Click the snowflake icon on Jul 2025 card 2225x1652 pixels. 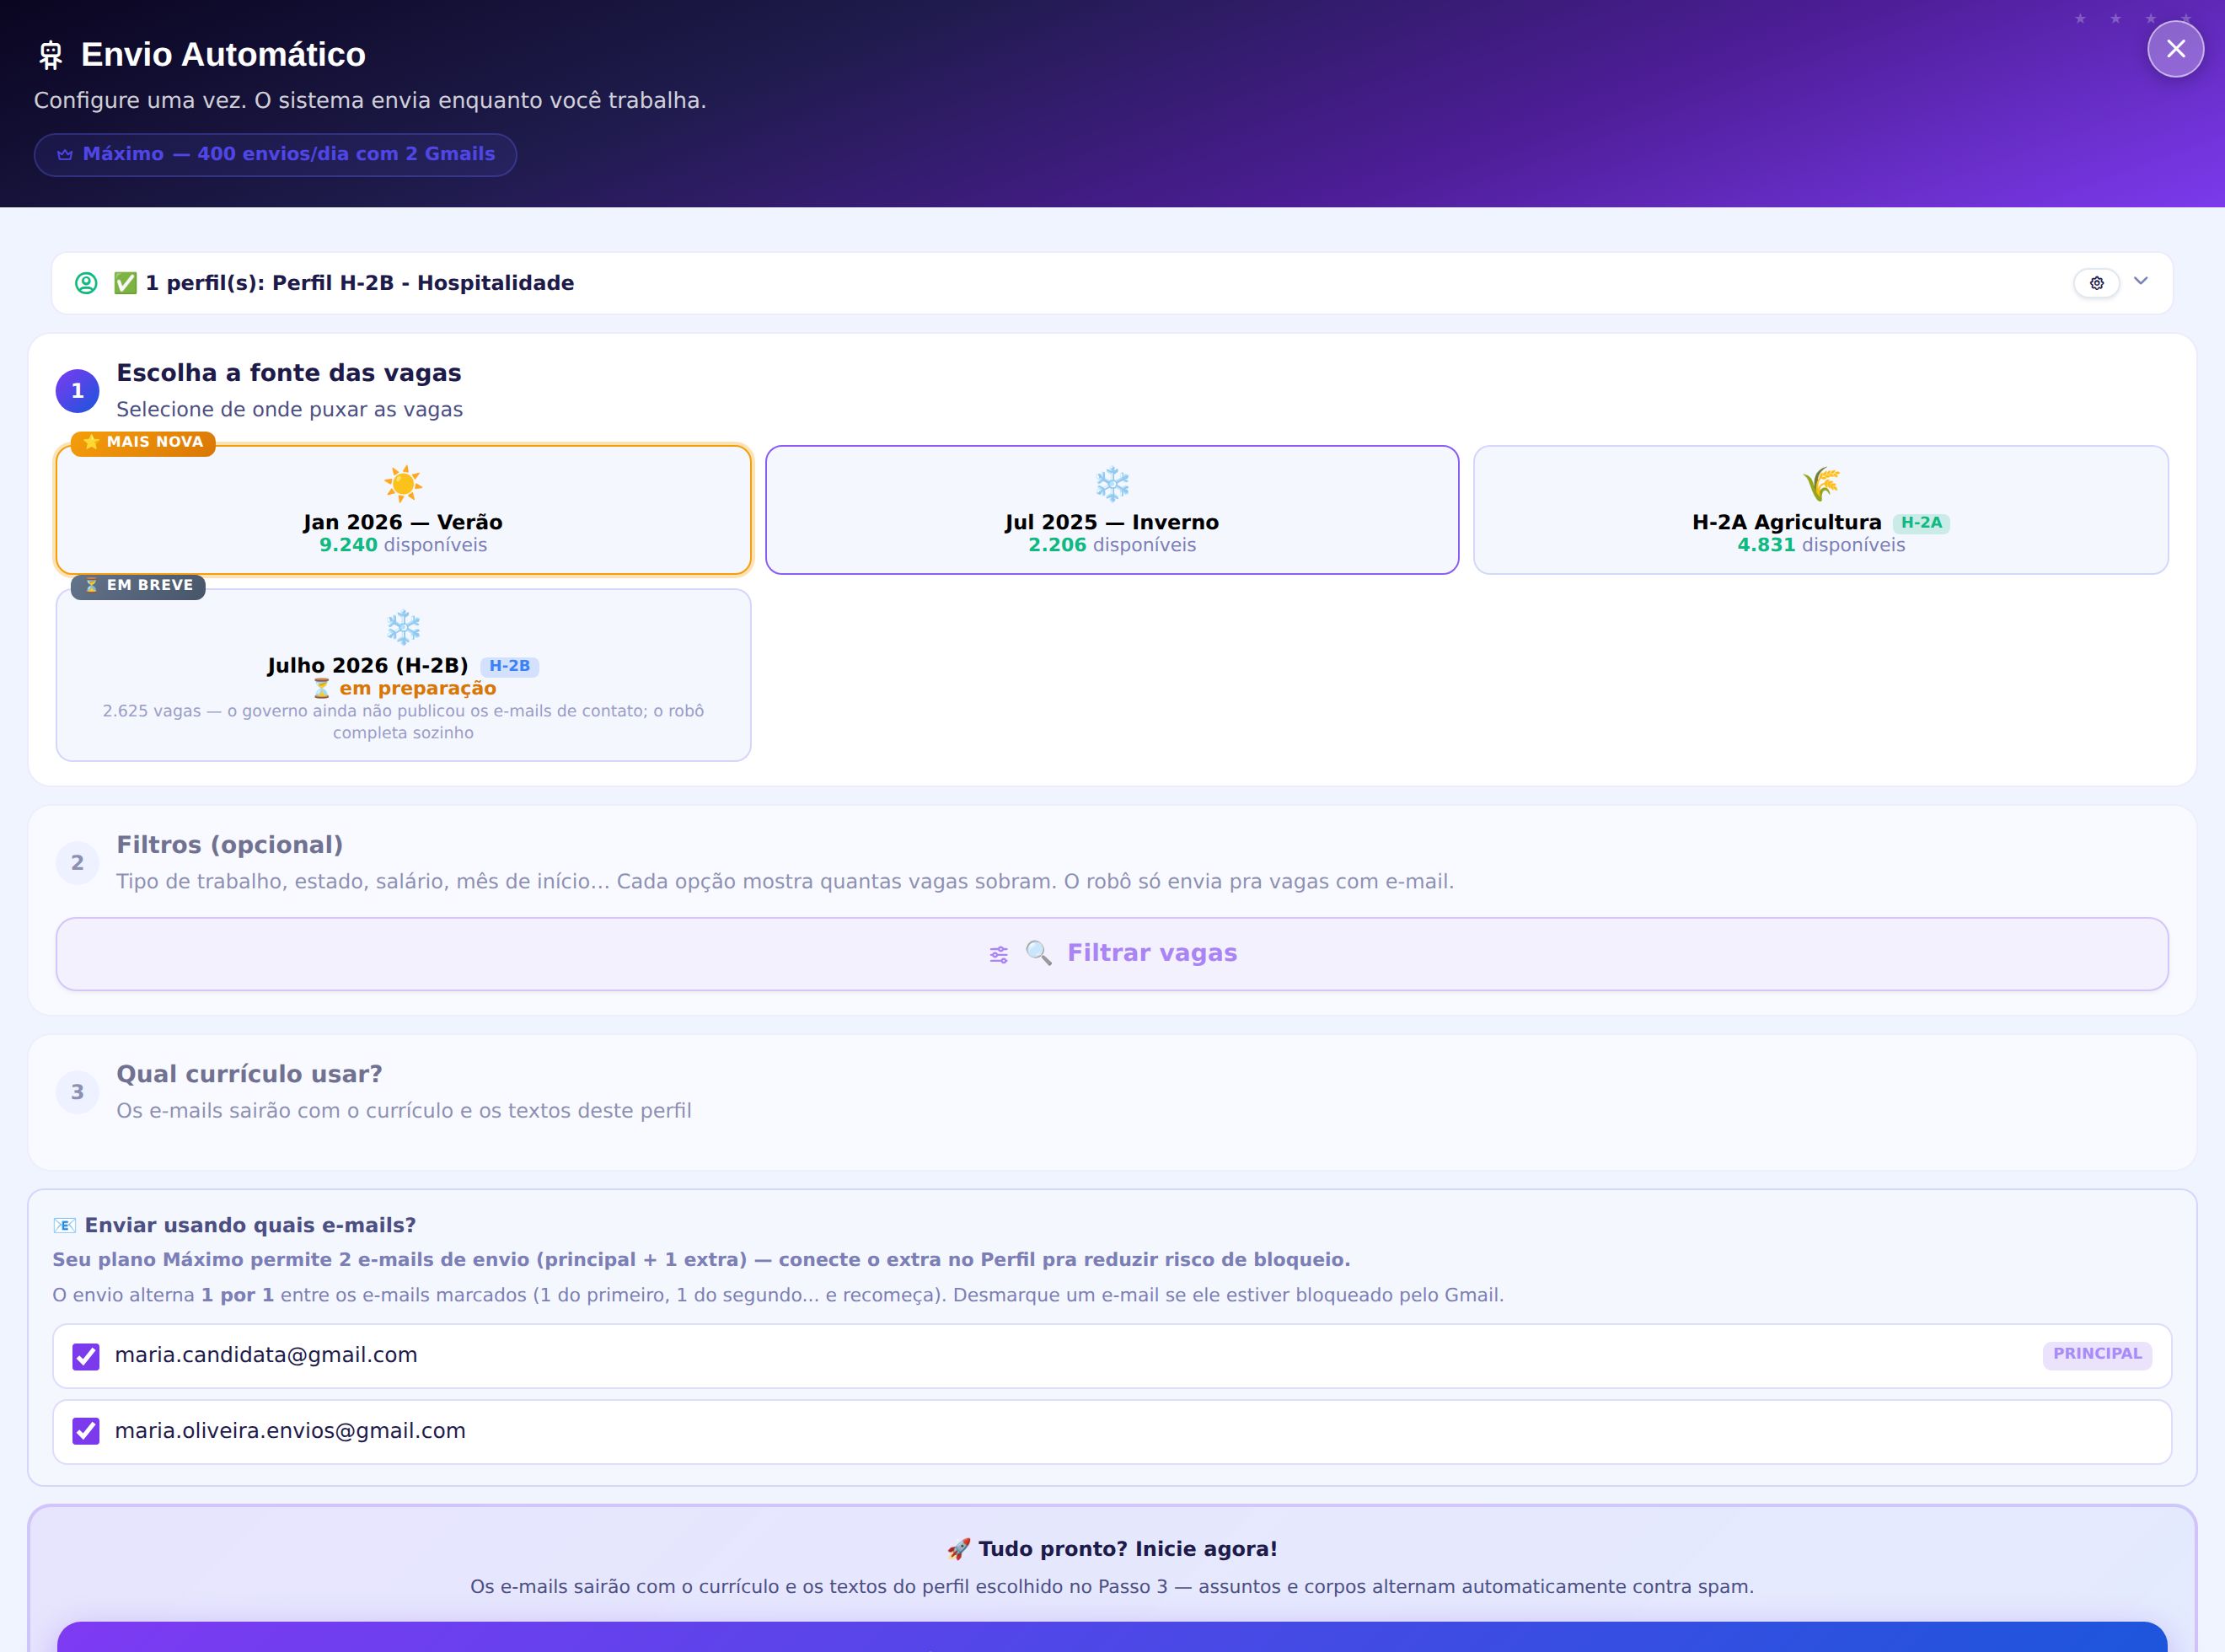[1112, 484]
